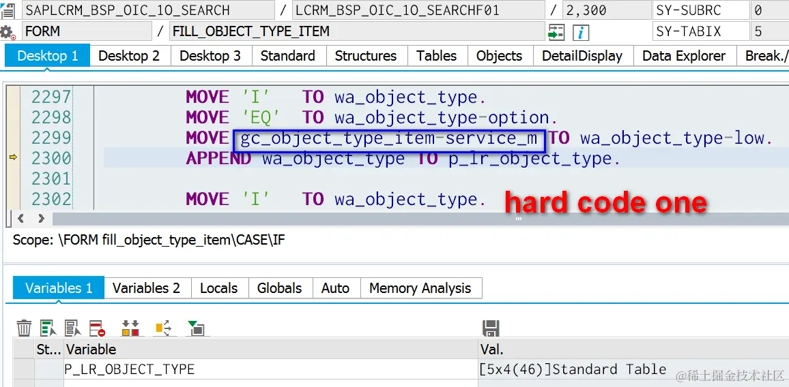Click the LCRM_BSP_OIC_1O_SEARCHF01 include field
This screenshot has width=789, height=387.
pyautogui.click(x=418, y=10)
